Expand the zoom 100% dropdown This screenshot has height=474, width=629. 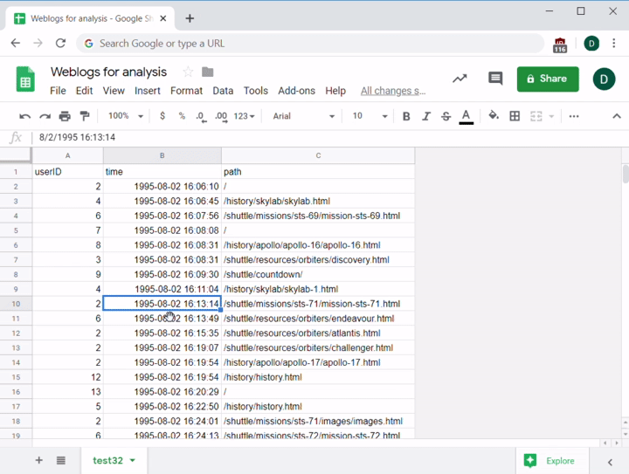[x=126, y=116]
